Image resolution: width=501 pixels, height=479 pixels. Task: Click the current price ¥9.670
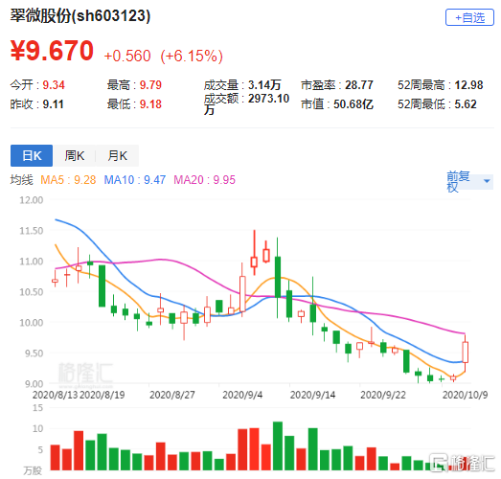click(x=52, y=50)
